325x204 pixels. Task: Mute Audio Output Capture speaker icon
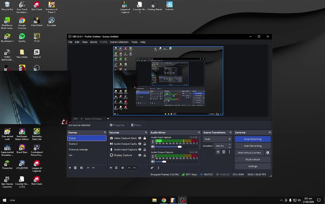point(153,161)
